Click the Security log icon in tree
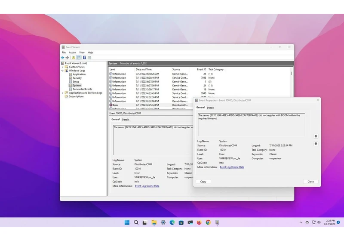The width and height of the screenshot is (344, 241). pyautogui.click(x=70, y=78)
